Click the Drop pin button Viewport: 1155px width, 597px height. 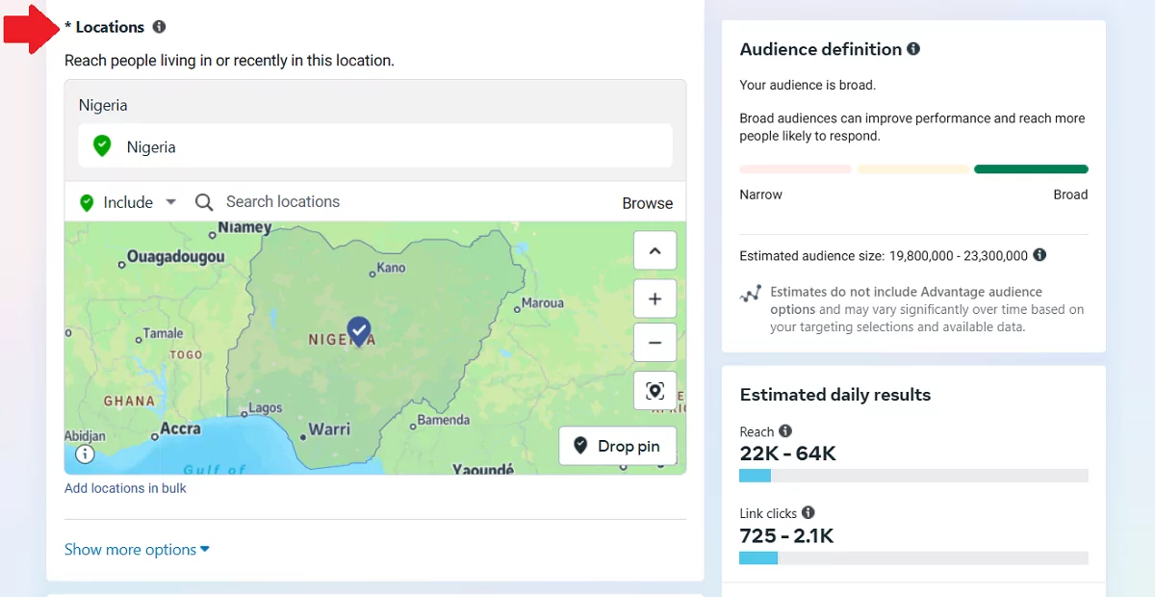click(617, 446)
